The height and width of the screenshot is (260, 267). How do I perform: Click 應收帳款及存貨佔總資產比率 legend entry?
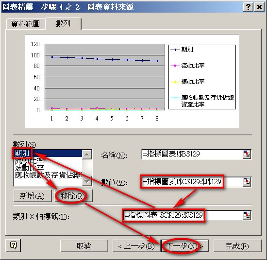point(202,101)
